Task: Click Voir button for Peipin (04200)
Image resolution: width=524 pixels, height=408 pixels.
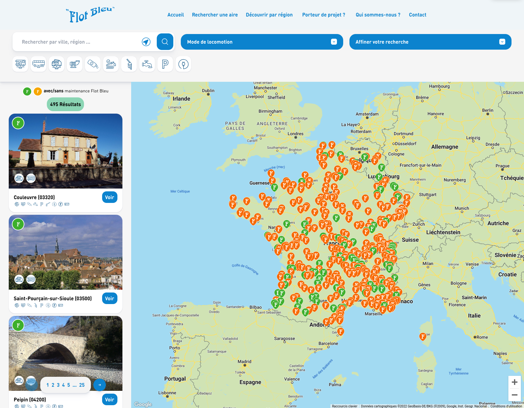Action: pos(110,400)
